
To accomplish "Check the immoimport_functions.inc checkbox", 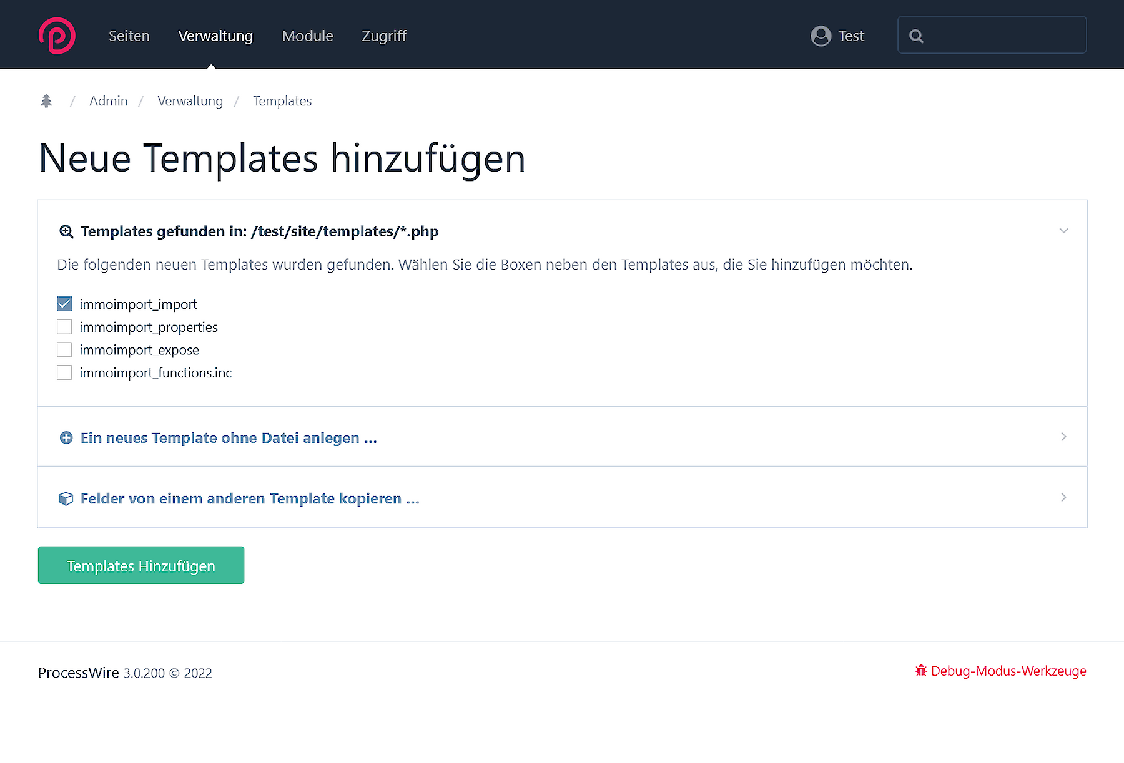I will pos(64,372).
